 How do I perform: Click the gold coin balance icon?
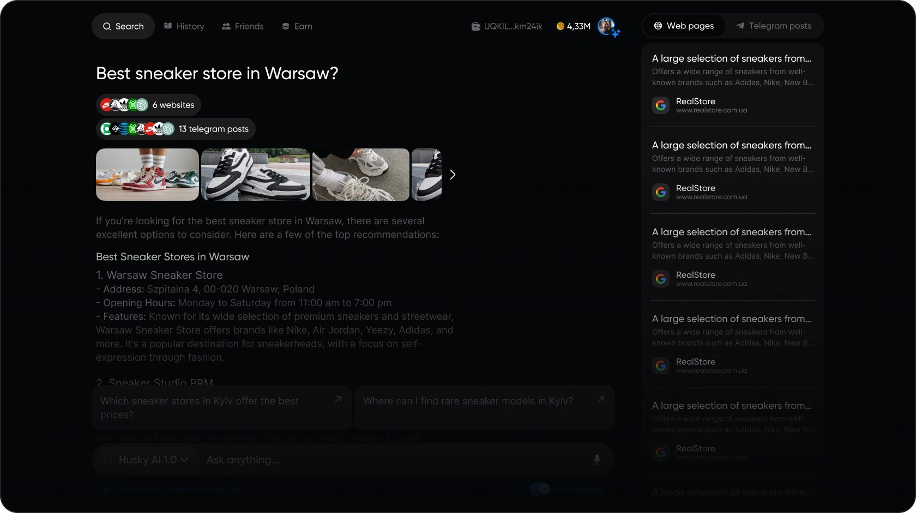[559, 26]
